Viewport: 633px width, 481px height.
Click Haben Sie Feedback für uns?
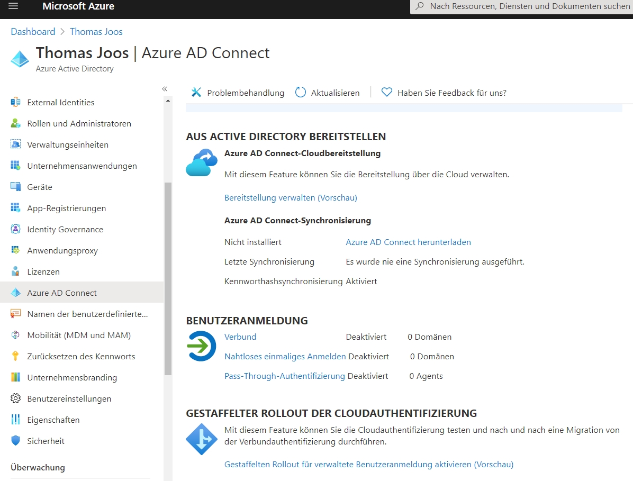point(444,93)
